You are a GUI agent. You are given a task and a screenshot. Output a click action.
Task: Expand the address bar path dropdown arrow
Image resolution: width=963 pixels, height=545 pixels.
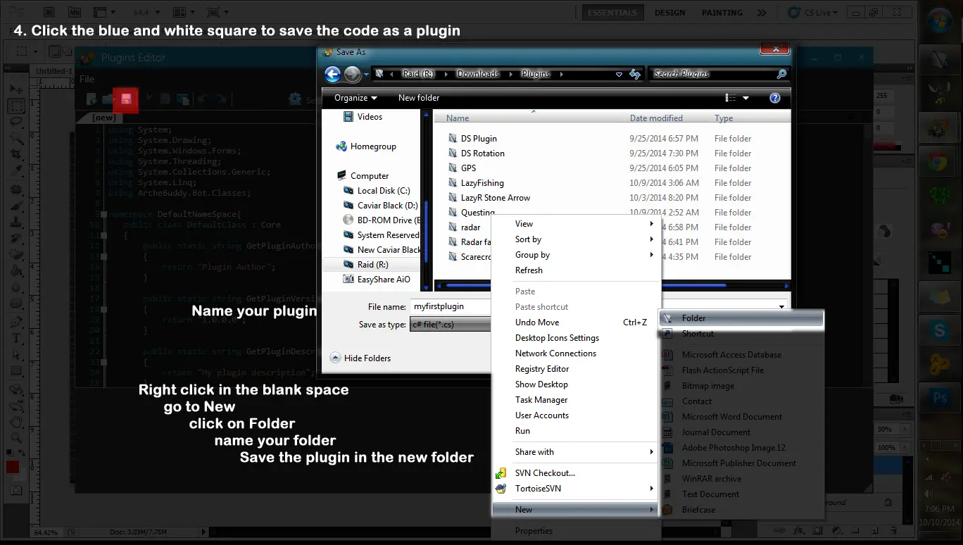(619, 74)
